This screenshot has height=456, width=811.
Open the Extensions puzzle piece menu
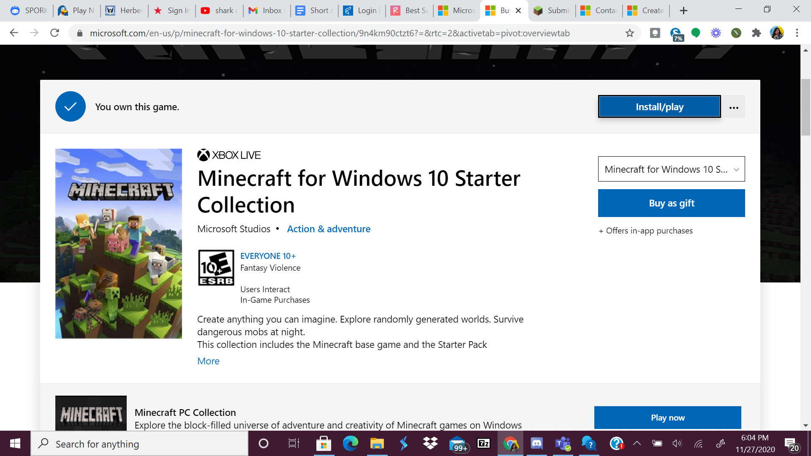coord(756,33)
